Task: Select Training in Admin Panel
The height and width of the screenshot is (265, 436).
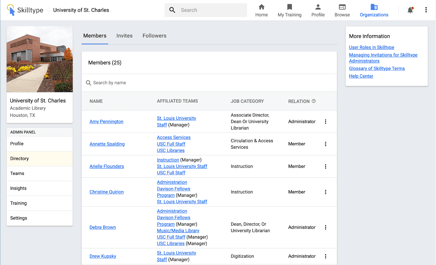Action: pyautogui.click(x=40, y=203)
